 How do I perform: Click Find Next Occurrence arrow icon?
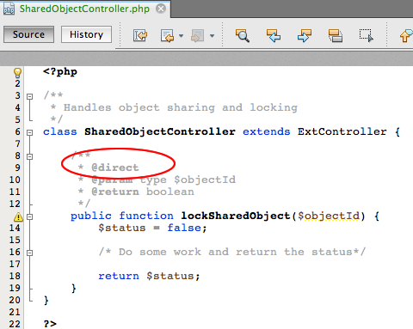tap(305, 35)
